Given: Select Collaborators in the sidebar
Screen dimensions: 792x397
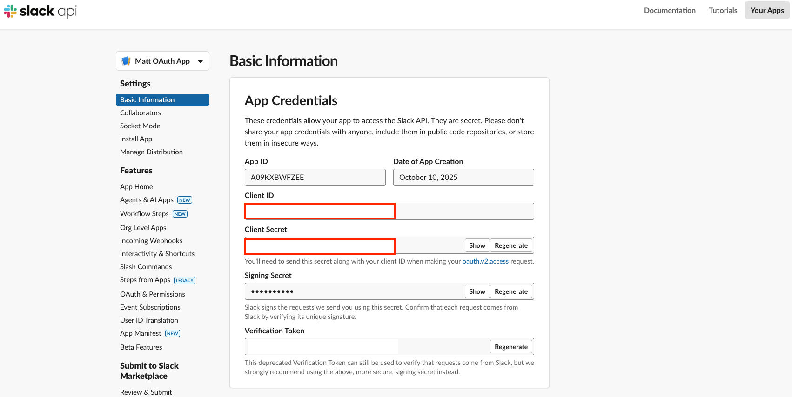Looking at the screenshot, I should (141, 113).
